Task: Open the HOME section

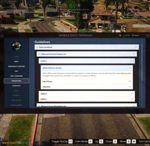Action: pyautogui.click(x=16, y=57)
